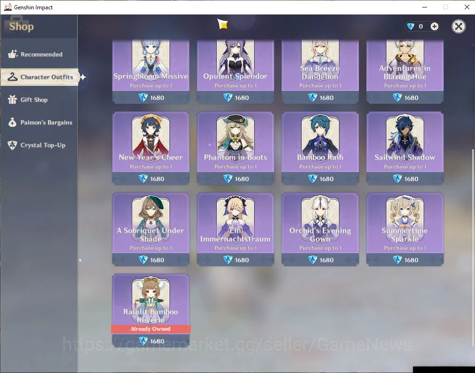The width and height of the screenshot is (475, 373).
Task: Click 1680 price under Springbloom Missive
Action: click(151, 97)
